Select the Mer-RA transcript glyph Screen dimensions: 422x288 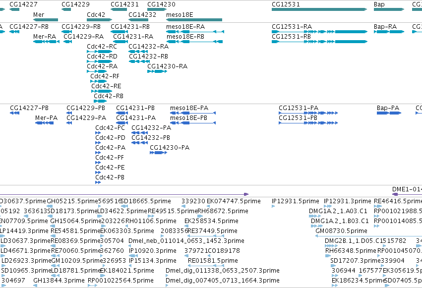tap(46, 42)
